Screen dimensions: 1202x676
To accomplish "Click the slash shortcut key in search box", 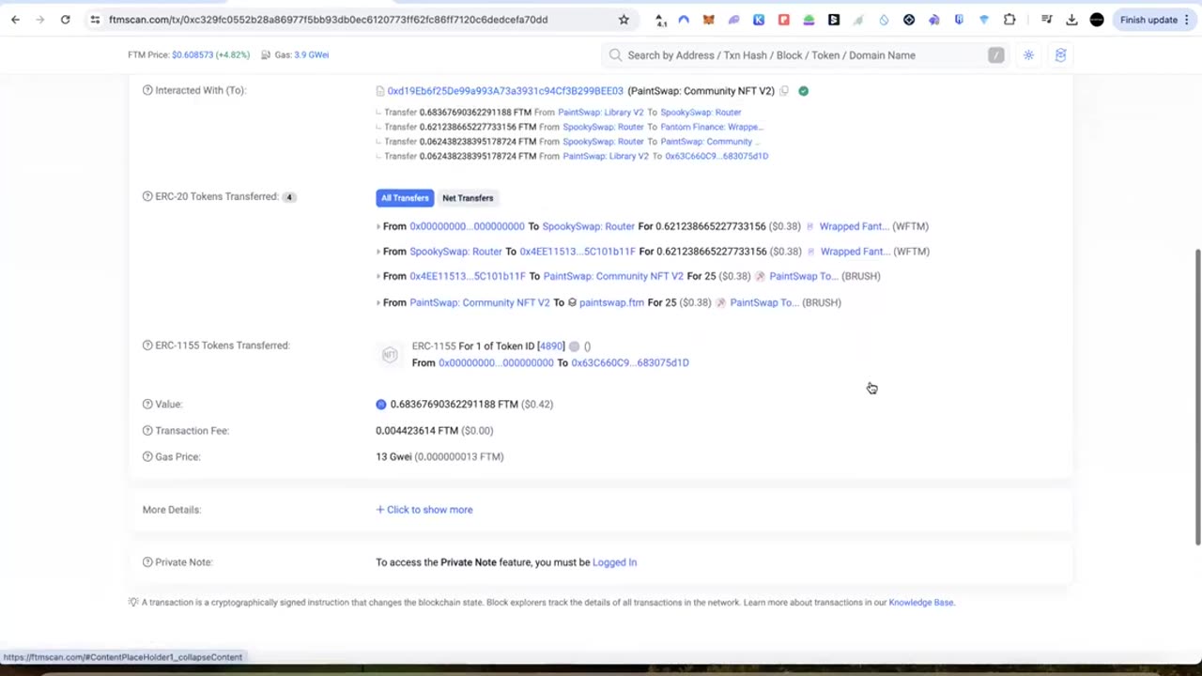I will [995, 55].
